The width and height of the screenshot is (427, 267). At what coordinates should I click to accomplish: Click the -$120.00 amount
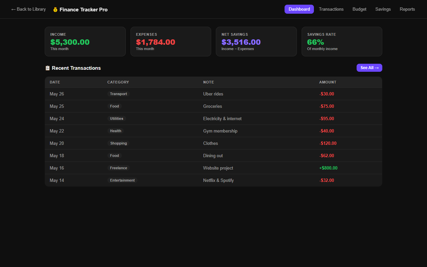tap(328, 143)
